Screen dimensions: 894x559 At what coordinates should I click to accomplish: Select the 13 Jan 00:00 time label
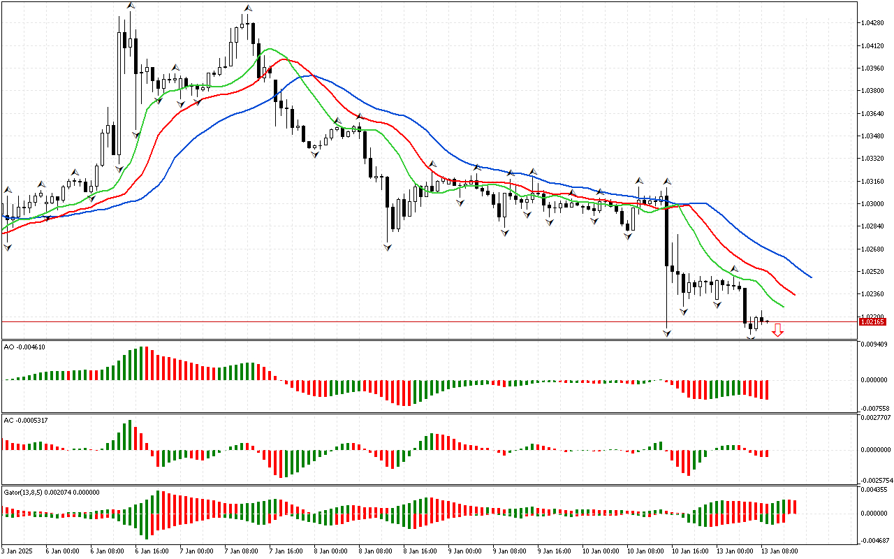tap(735, 551)
